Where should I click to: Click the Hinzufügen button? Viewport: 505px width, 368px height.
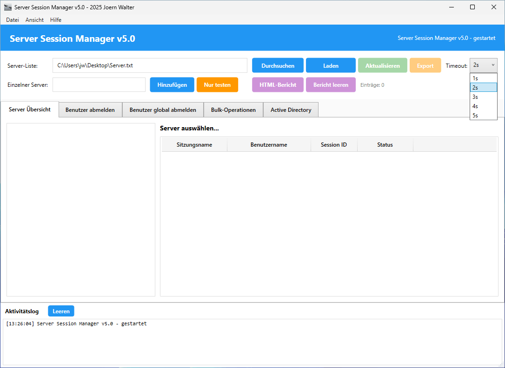[172, 85]
